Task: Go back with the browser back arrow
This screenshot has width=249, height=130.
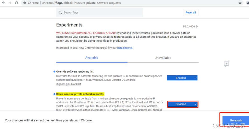Action: 3,3
